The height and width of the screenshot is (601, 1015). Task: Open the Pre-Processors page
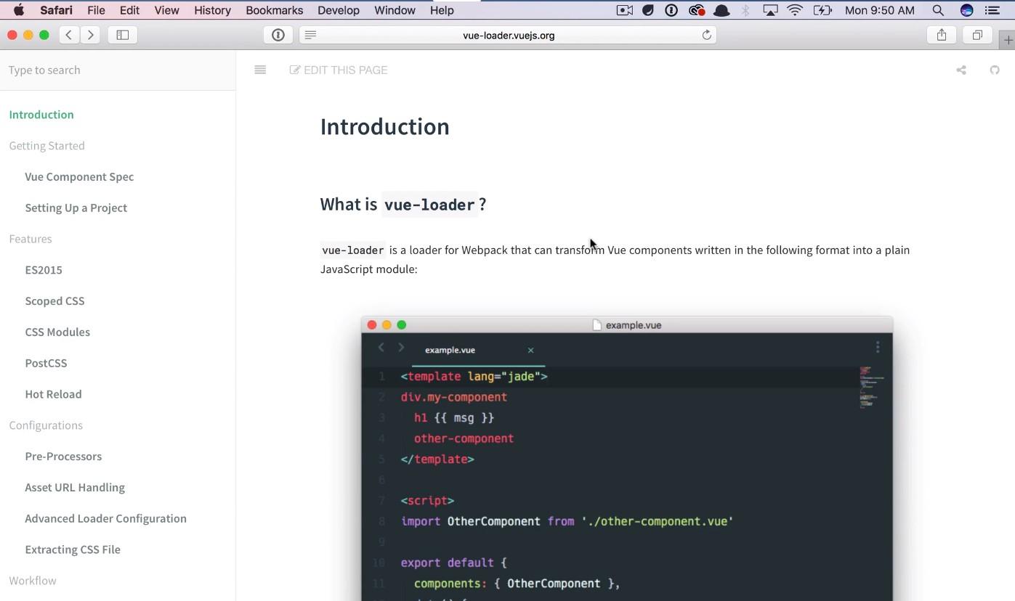(x=63, y=457)
